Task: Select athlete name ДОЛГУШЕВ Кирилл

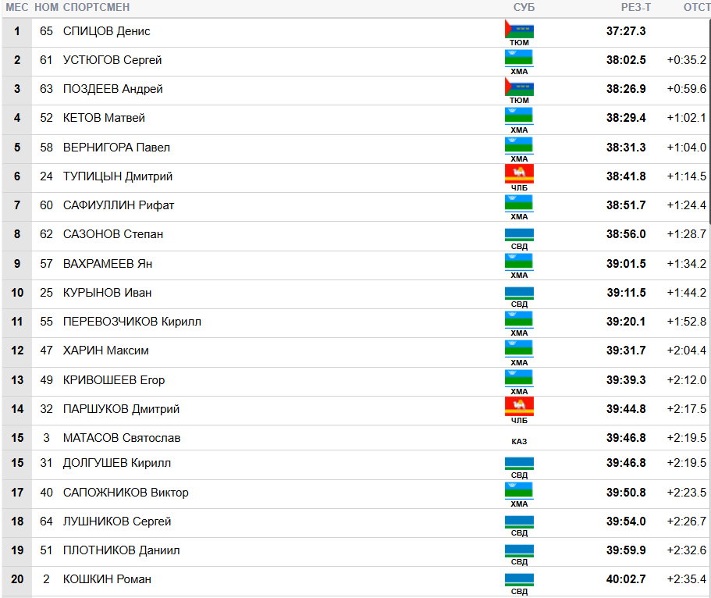Action: (x=117, y=463)
